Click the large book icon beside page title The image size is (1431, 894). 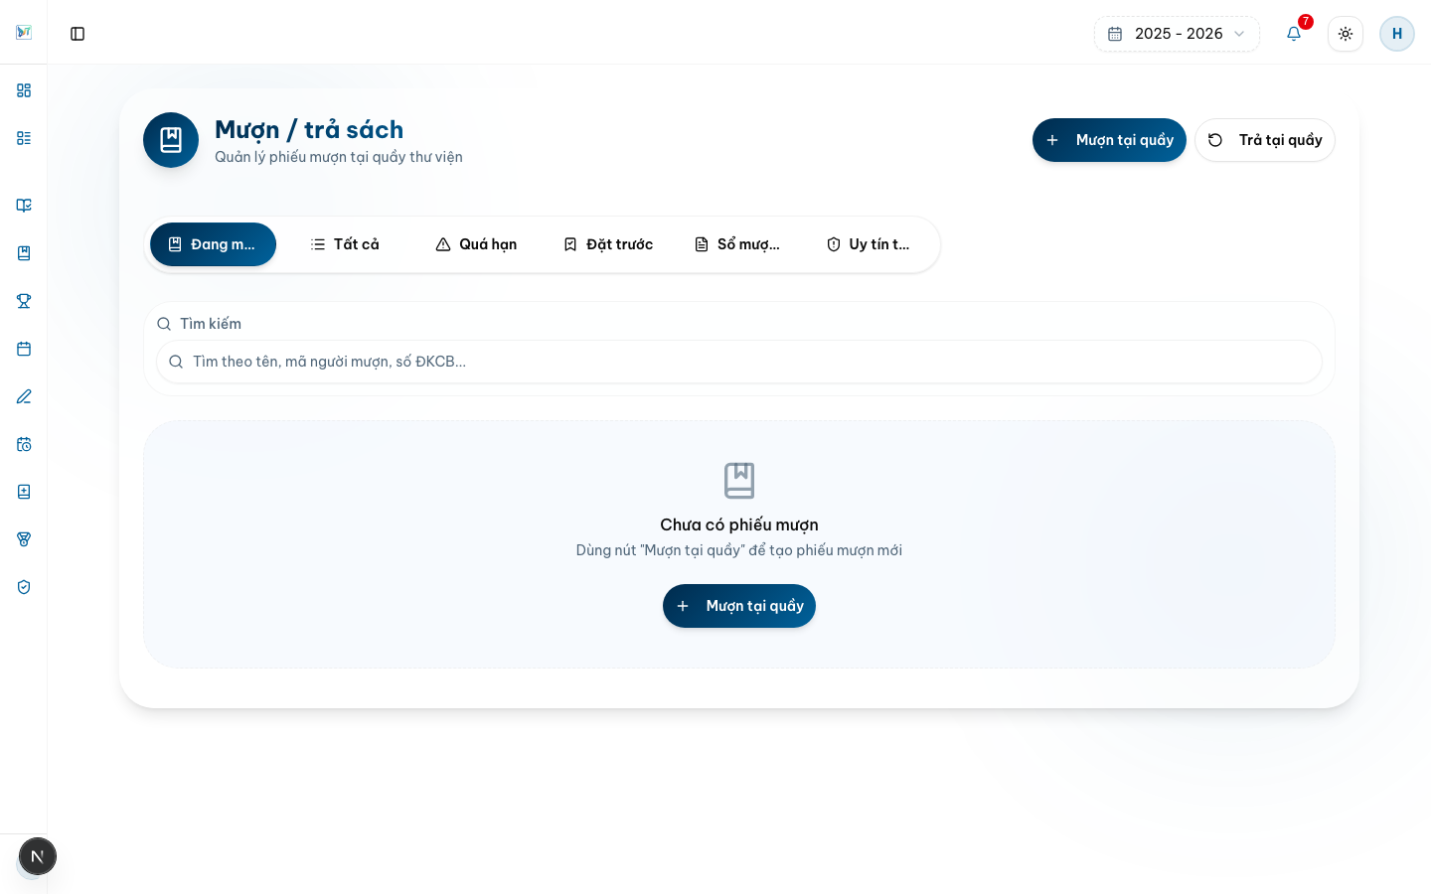[x=171, y=140]
